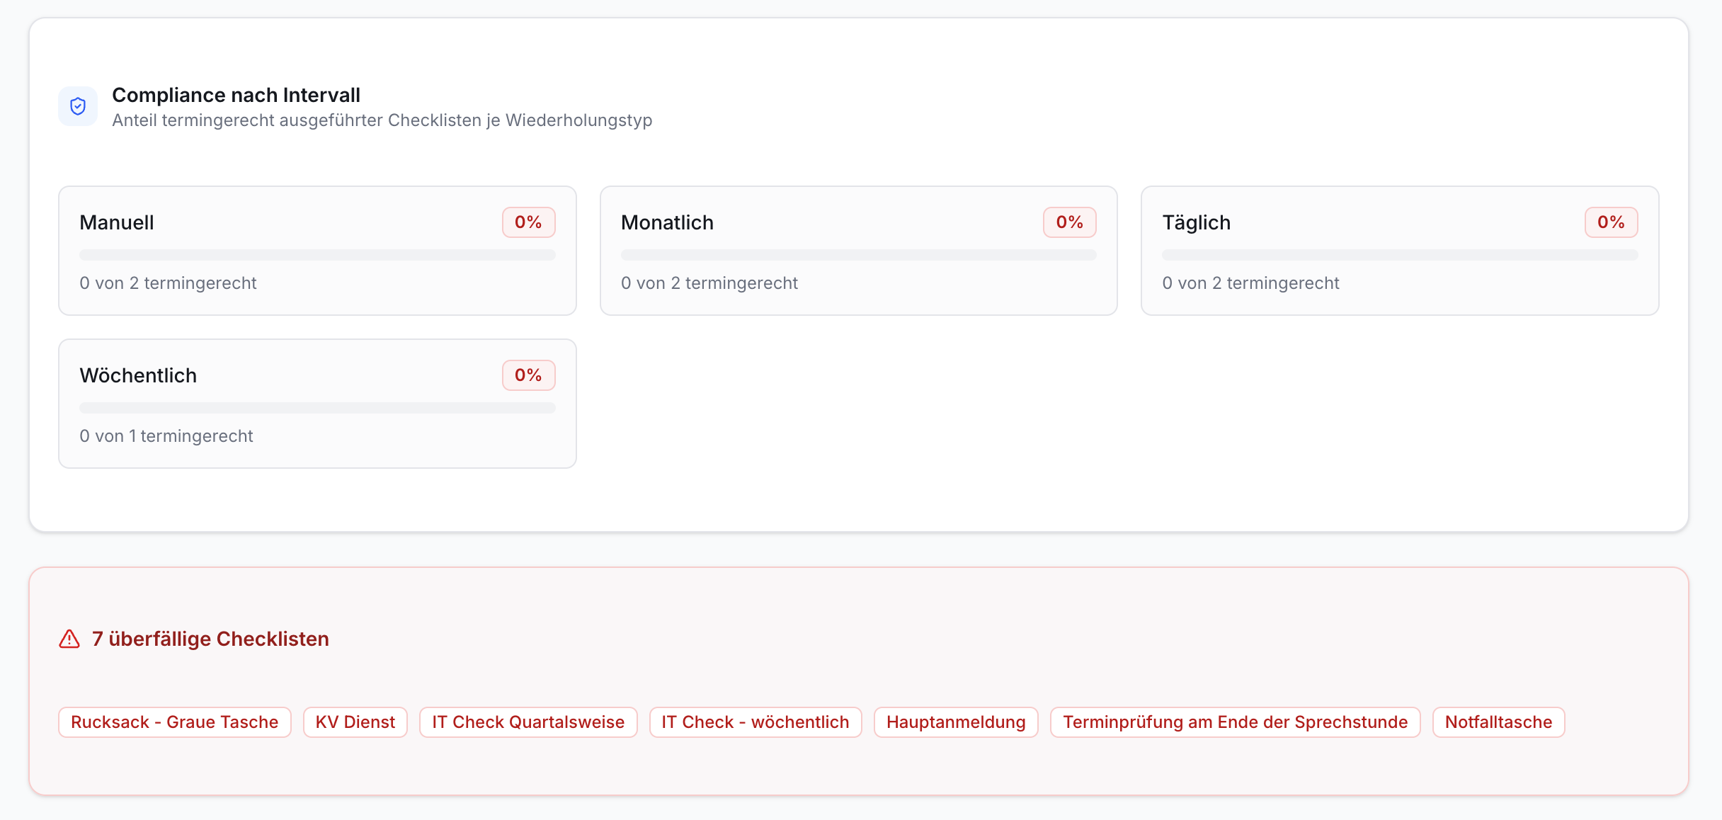Click the Täglich interval title
This screenshot has height=820, width=1722.
(x=1197, y=222)
